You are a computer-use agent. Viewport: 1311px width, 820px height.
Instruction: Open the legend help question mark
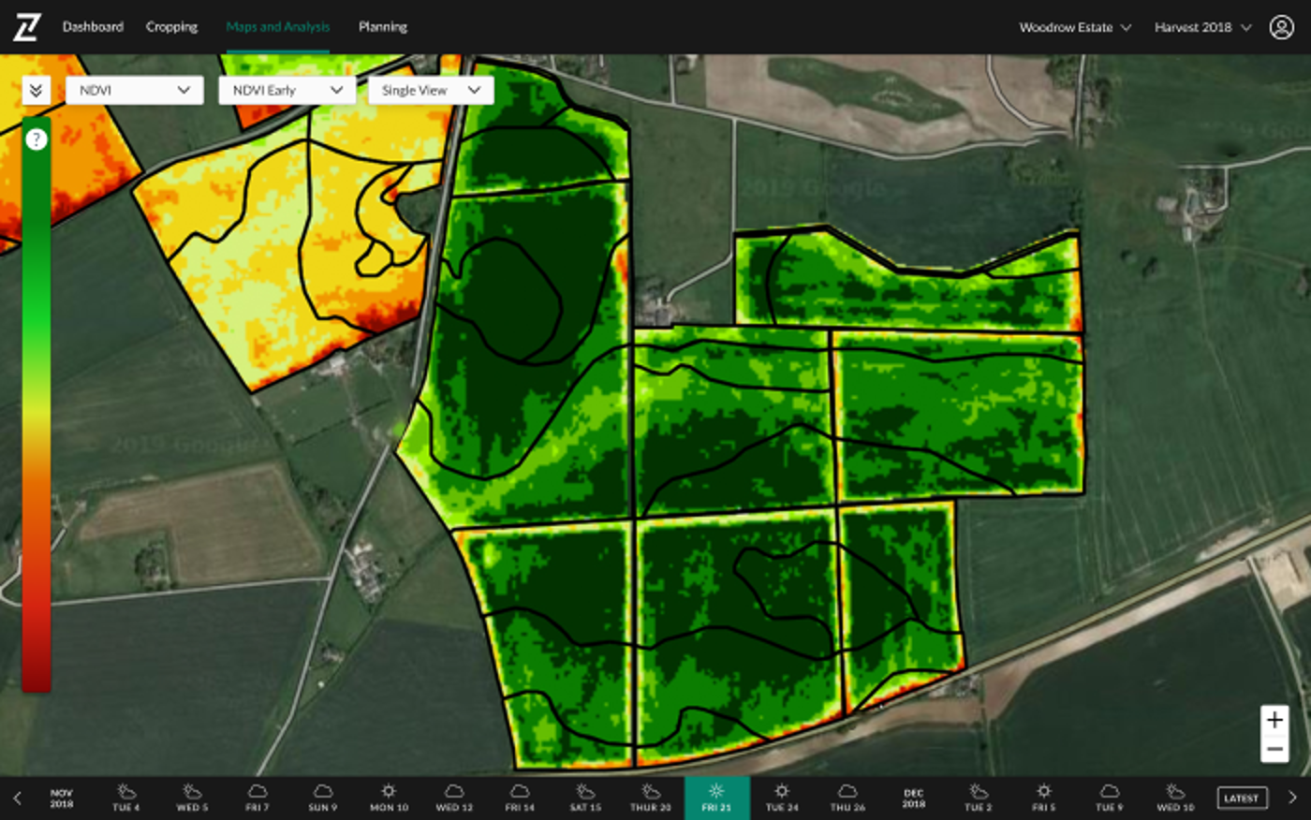36,139
